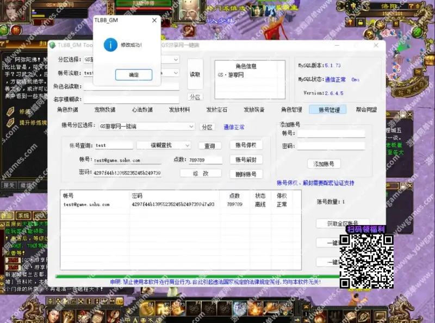
Task: Click the 账号查询 field containing test
Action: [114, 145]
